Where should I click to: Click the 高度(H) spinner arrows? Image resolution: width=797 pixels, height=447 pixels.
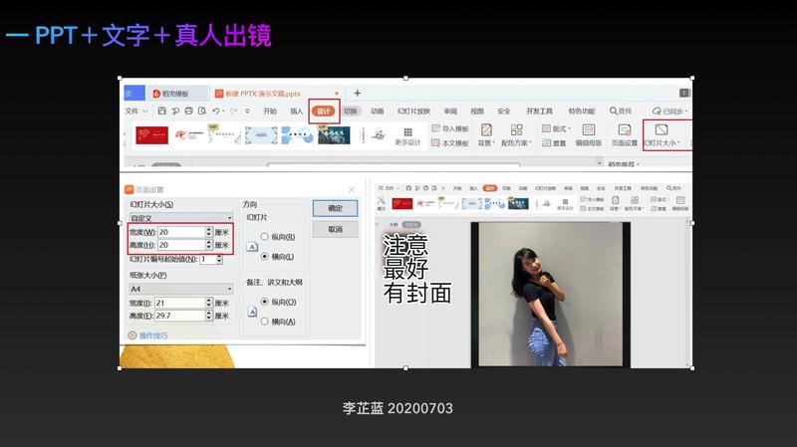coord(208,245)
